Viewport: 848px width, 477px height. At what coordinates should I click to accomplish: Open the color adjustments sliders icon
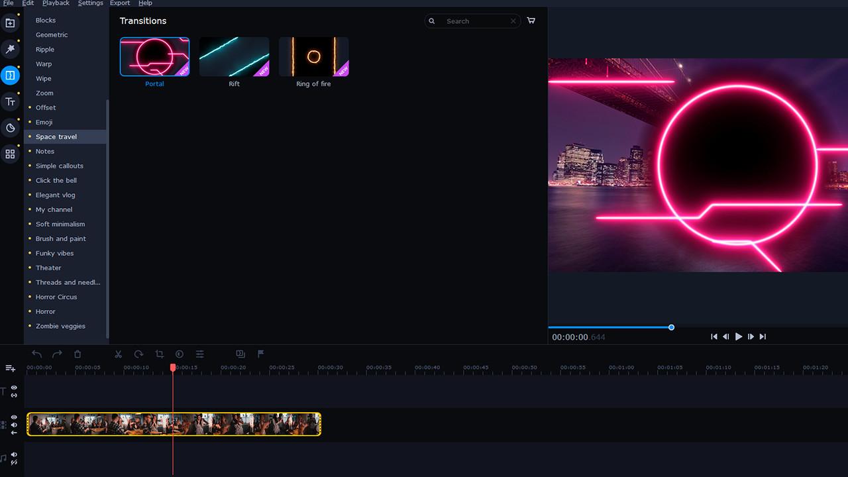[x=199, y=354]
